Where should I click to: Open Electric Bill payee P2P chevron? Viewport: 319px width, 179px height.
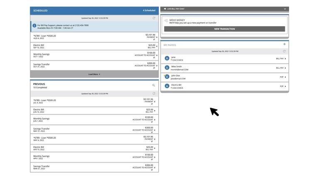click(x=285, y=87)
